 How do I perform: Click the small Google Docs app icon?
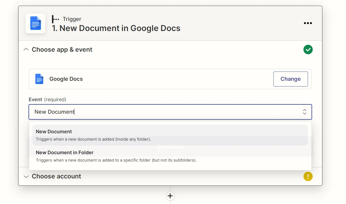click(39, 79)
